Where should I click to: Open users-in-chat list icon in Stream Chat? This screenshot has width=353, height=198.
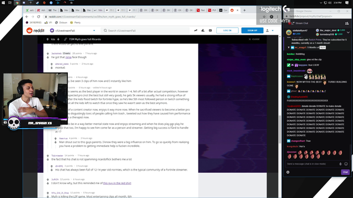click(x=347, y=23)
